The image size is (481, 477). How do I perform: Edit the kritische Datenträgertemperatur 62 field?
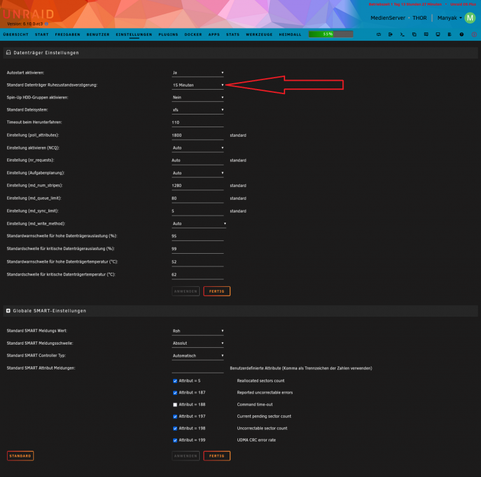pos(197,275)
